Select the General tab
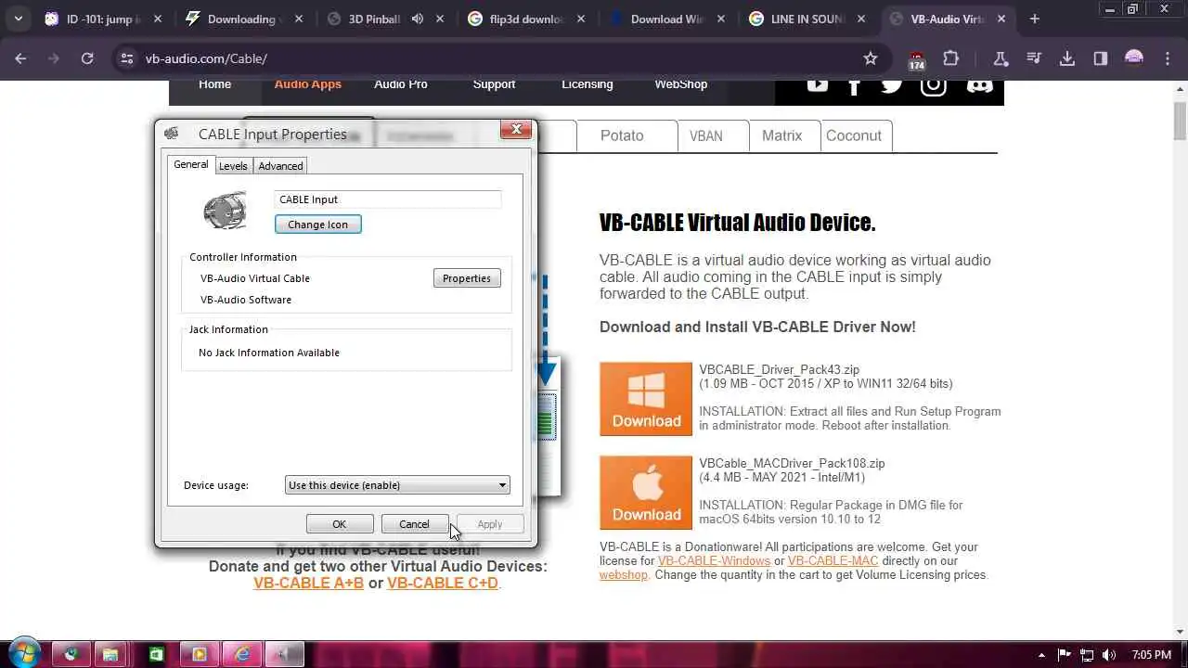 [191, 164]
